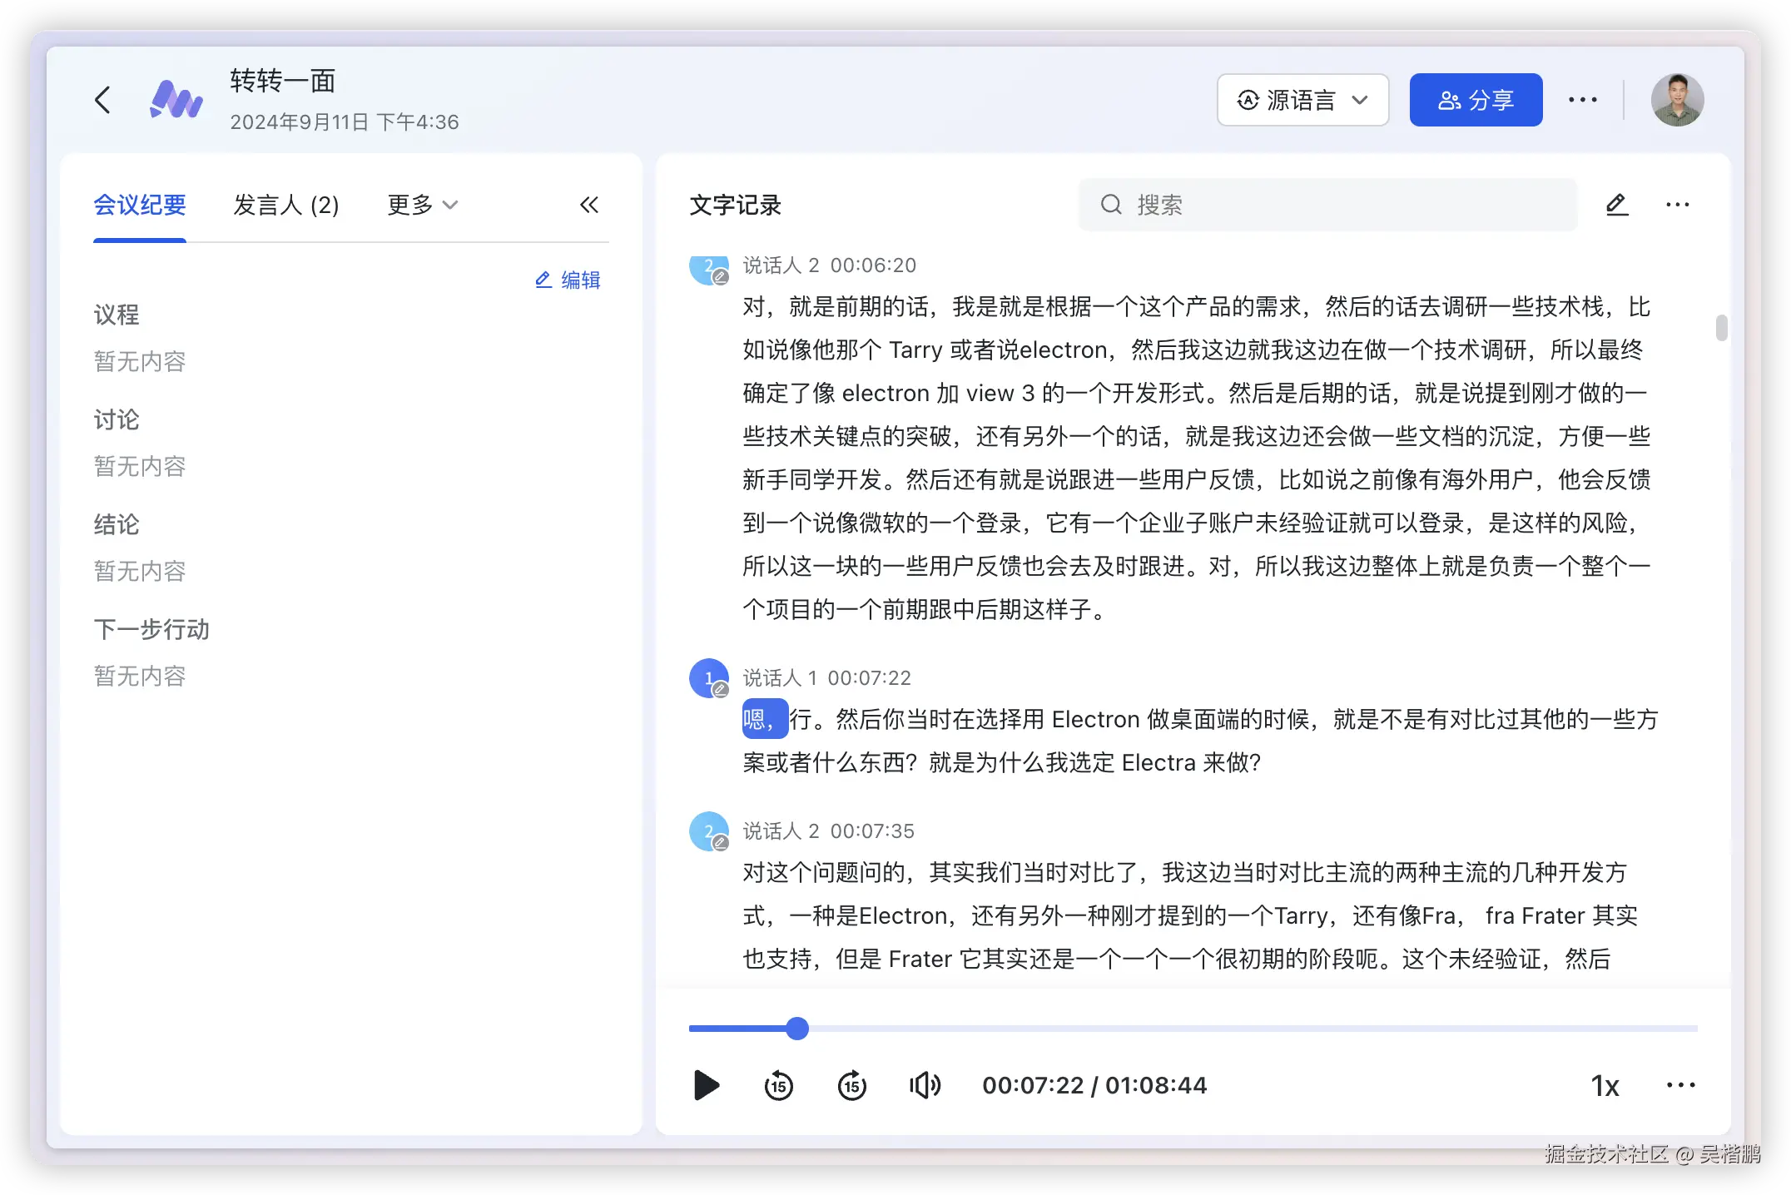Mute audio with speaker icon
The height and width of the screenshot is (1195, 1791).
(925, 1085)
